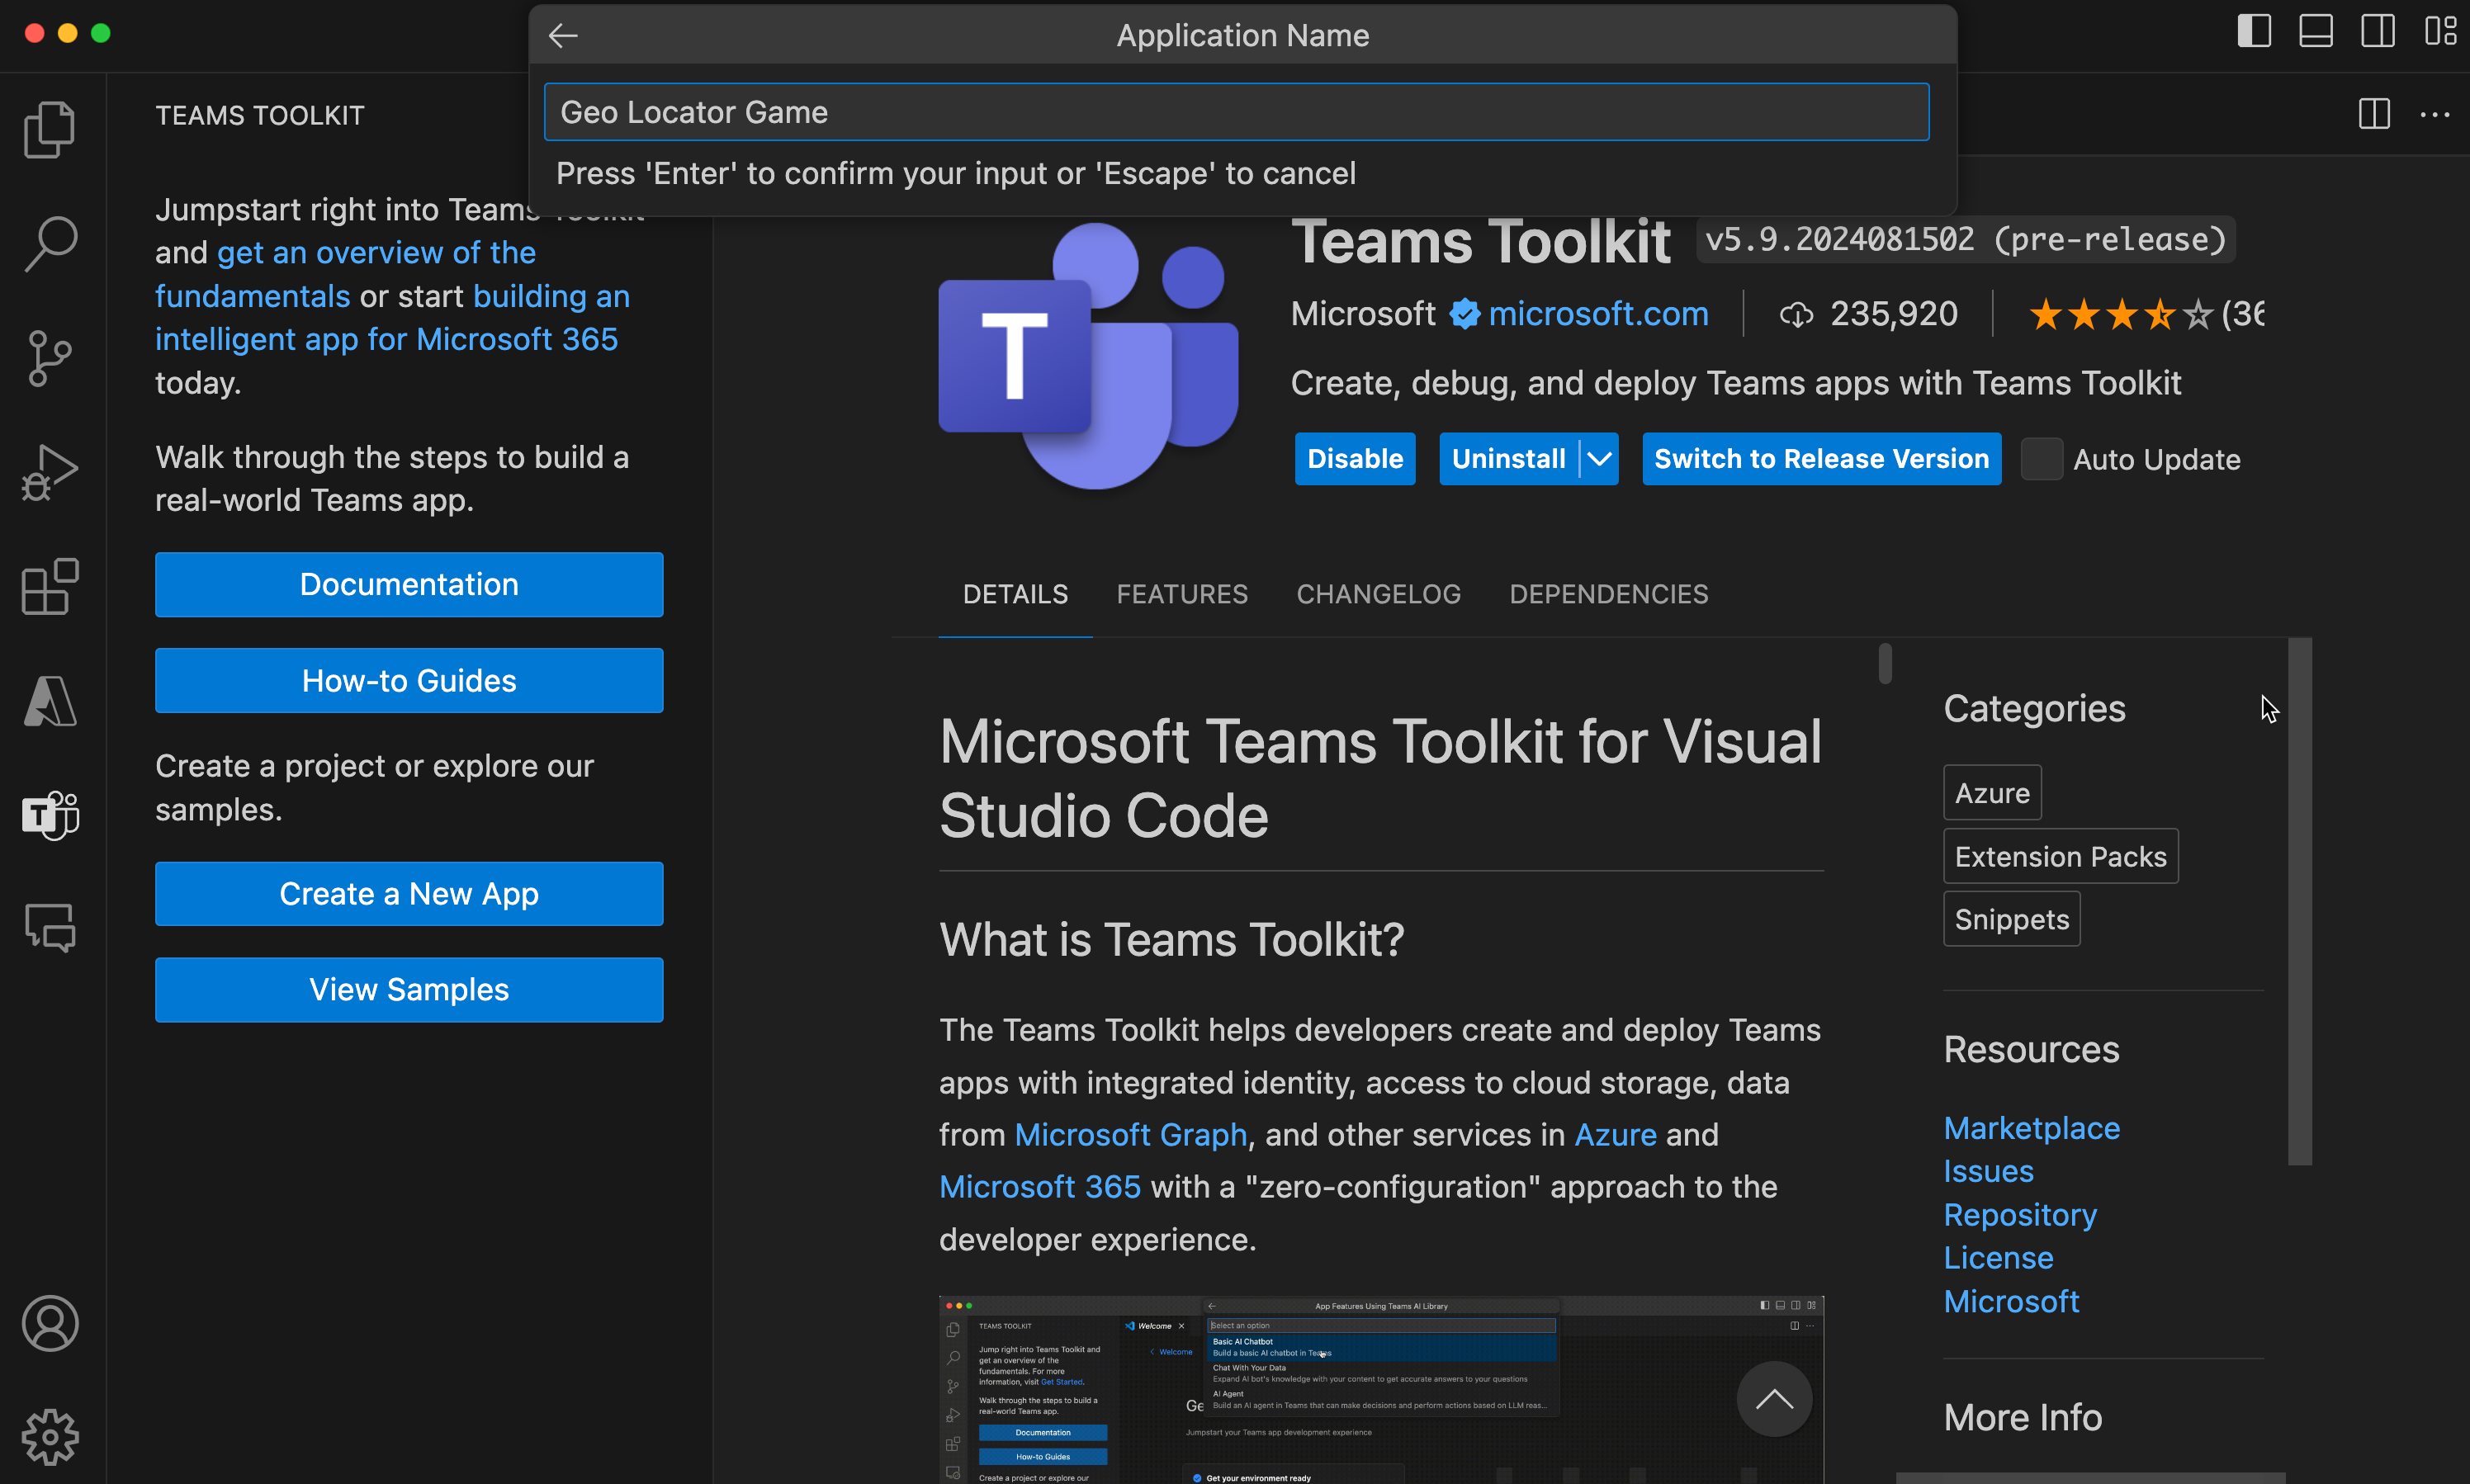Click the Microsoft publisher name
2470x1484 pixels.
tap(1362, 314)
